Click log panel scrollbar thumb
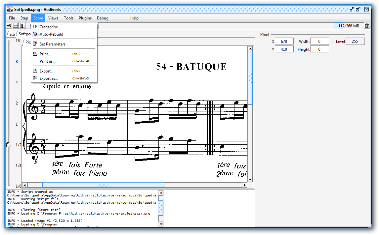 (x=161, y=208)
